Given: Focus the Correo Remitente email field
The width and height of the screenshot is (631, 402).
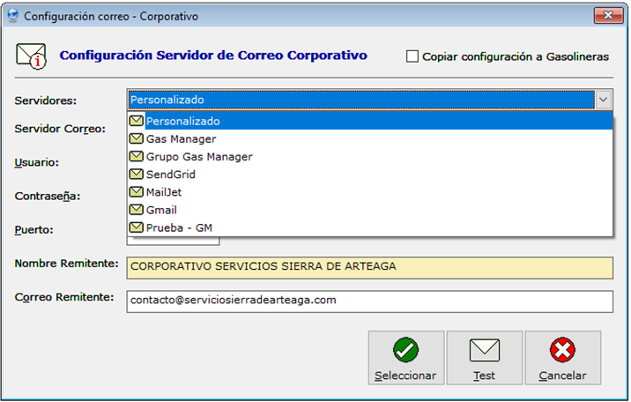Looking at the screenshot, I should coord(369,301).
